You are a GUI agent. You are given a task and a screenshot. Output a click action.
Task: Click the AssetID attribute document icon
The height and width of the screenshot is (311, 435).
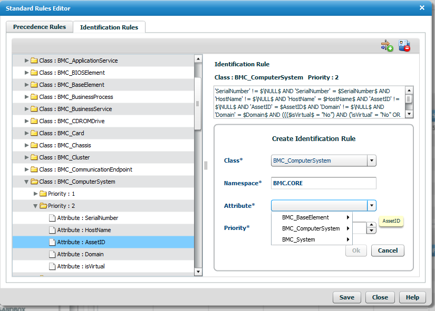(x=52, y=242)
